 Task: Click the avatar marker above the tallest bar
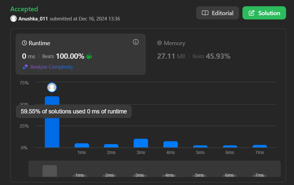click(52, 87)
